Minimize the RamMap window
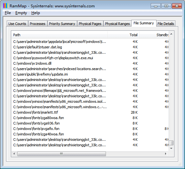Image resolution: width=185 pixels, height=169 pixels. coord(156,6)
